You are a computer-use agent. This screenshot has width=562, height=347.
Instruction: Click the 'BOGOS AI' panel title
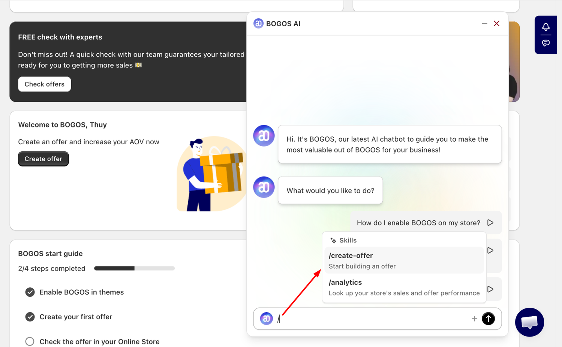pos(283,24)
